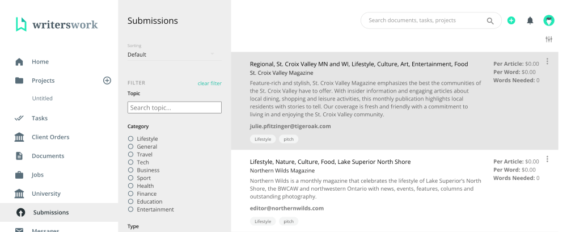
Task: Open options for Northern Wilds Magazine
Action: tap(547, 159)
